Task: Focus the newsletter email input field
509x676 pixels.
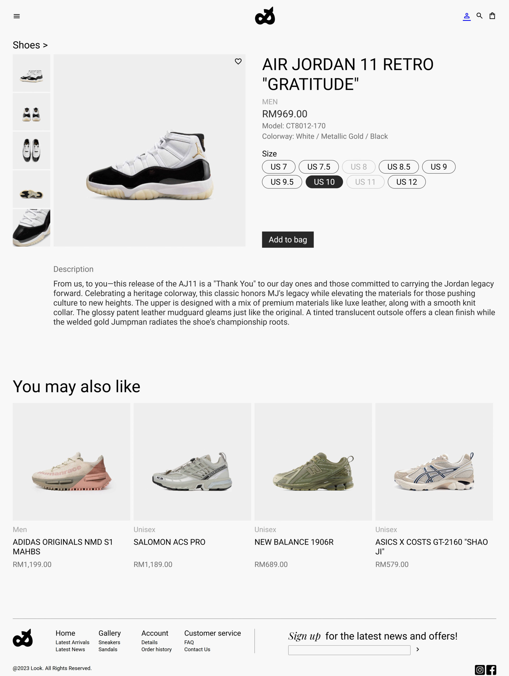Action: [349, 650]
